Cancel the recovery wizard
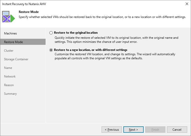The image size is (191, 136). pyautogui.click(x=177, y=130)
